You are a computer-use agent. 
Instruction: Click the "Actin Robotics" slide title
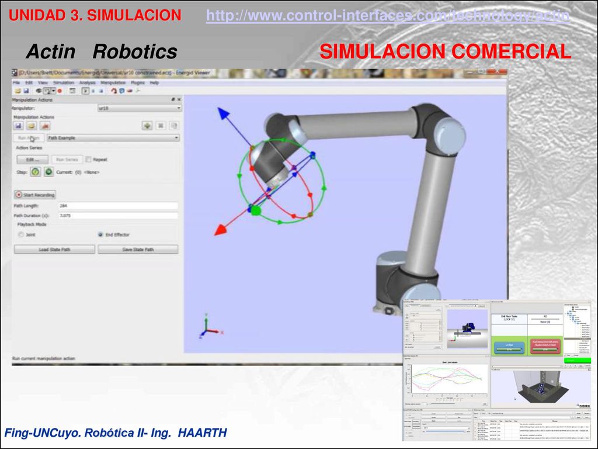pos(102,51)
